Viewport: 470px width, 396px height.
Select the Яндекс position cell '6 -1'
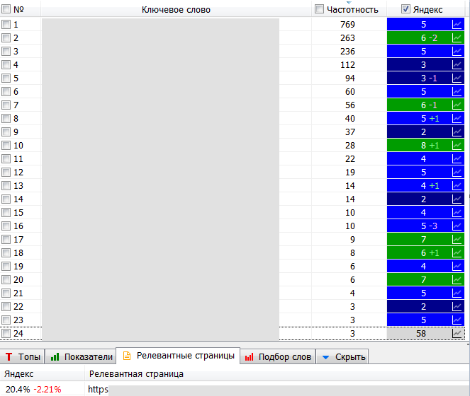pos(425,105)
